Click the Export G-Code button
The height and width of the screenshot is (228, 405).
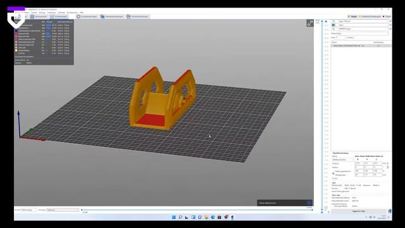tap(359, 211)
